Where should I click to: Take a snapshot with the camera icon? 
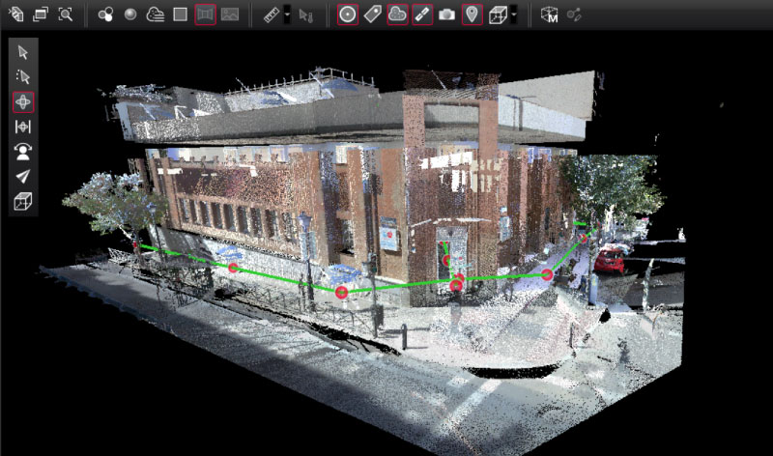[446, 14]
